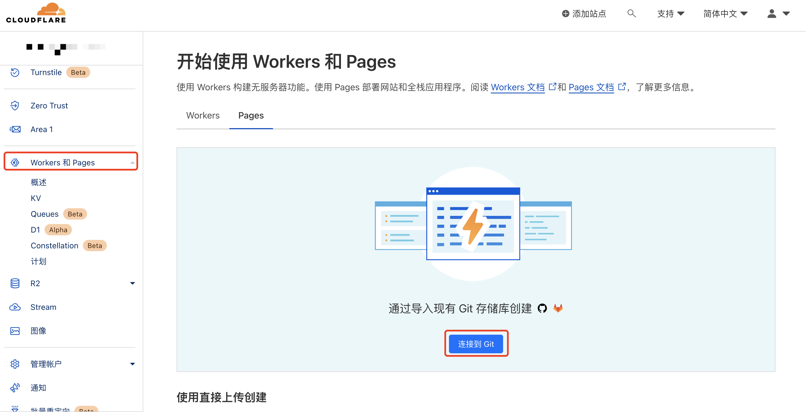Open the Workers 文档 link
The height and width of the screenshot is (412, 806).
[517, 87]
